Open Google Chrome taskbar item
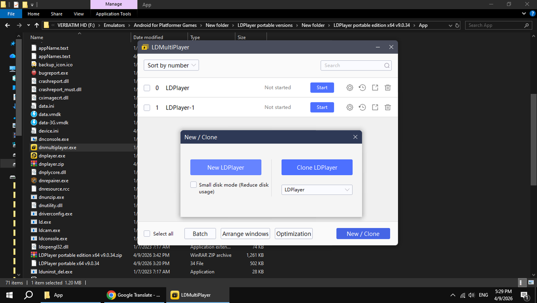Viewport: 537px width, 303px height. coord(134,295)
